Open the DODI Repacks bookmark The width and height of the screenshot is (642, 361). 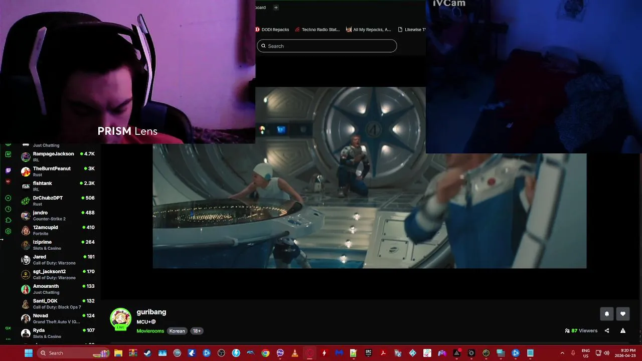(x=272, y=30)
